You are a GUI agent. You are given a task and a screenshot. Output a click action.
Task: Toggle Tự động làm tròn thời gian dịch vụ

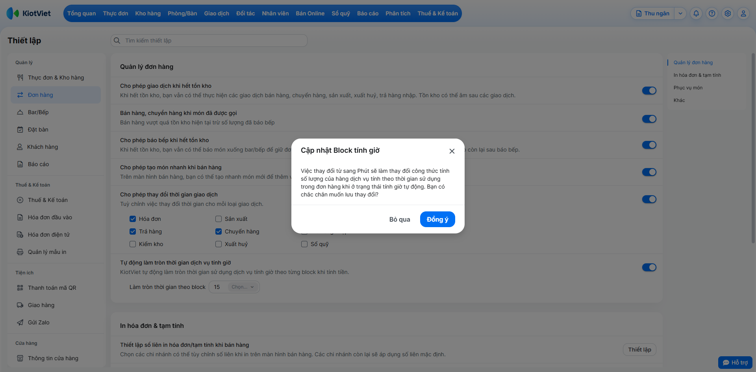[649, 267]
